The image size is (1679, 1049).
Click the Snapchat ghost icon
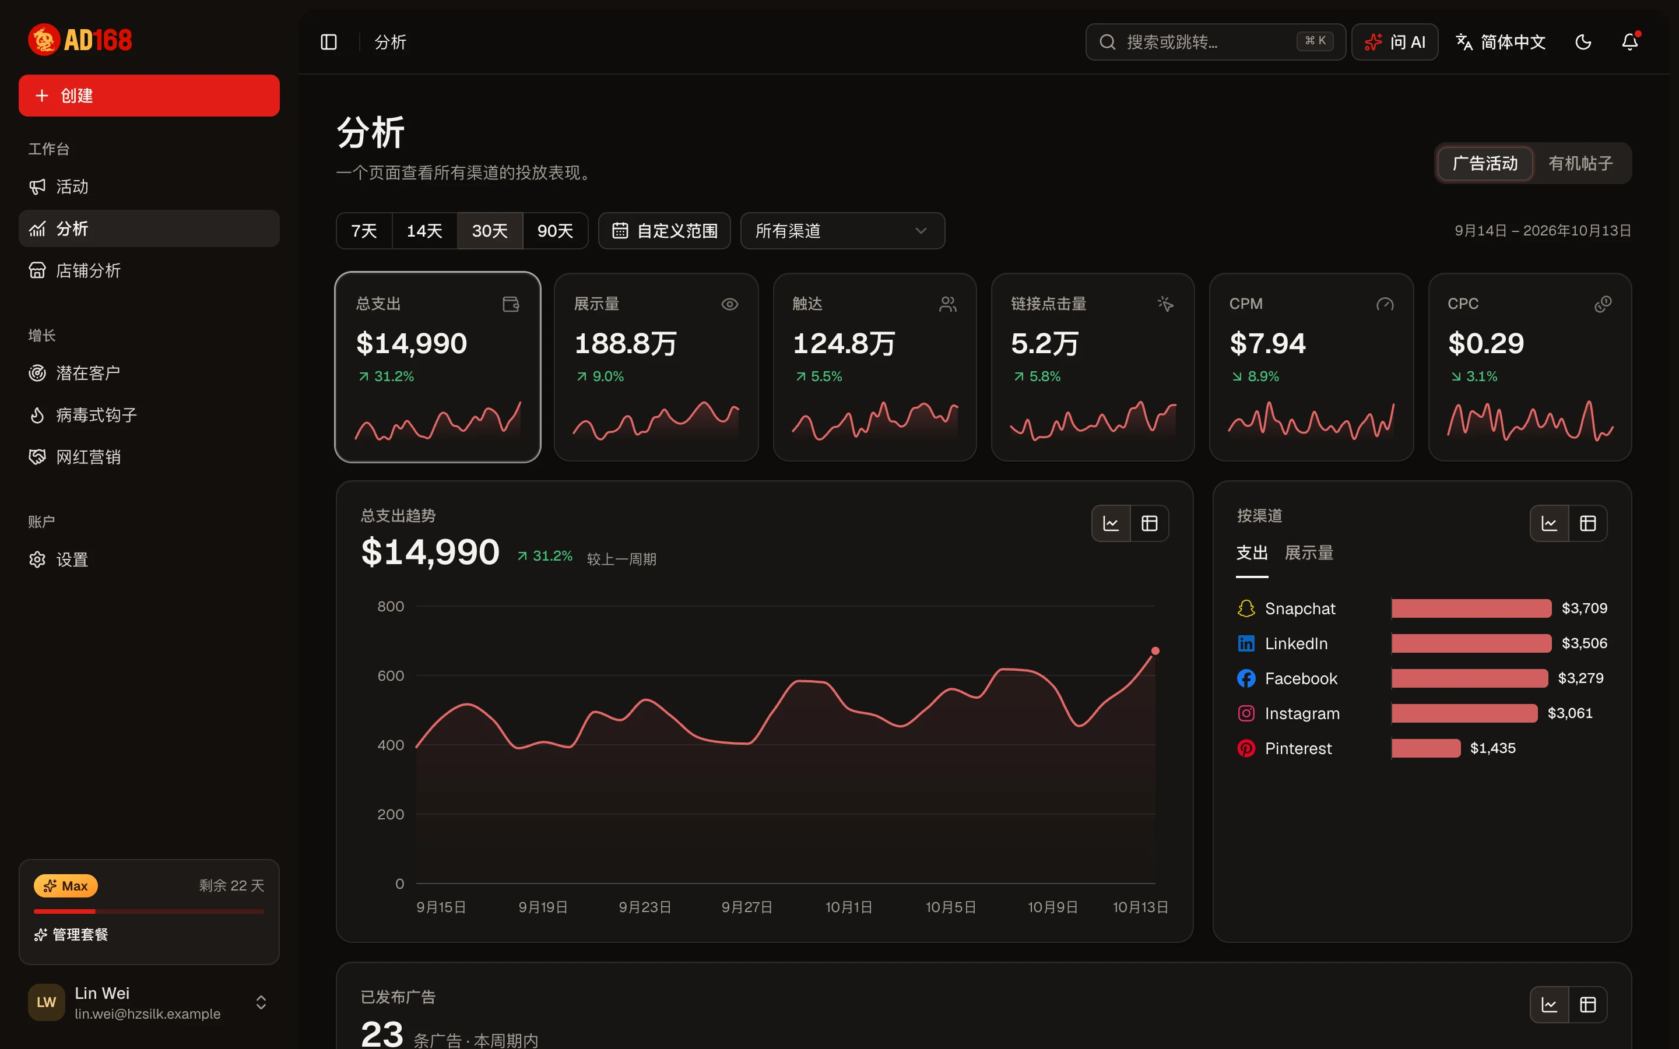(1246, 608)
